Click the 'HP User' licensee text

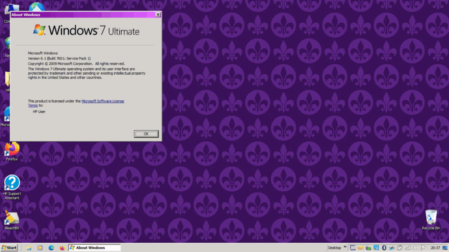click(39, 112)
